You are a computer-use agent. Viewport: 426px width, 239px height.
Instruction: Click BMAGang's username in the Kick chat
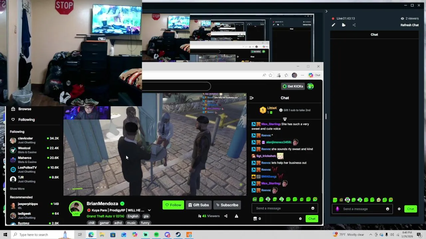point(268,177)
